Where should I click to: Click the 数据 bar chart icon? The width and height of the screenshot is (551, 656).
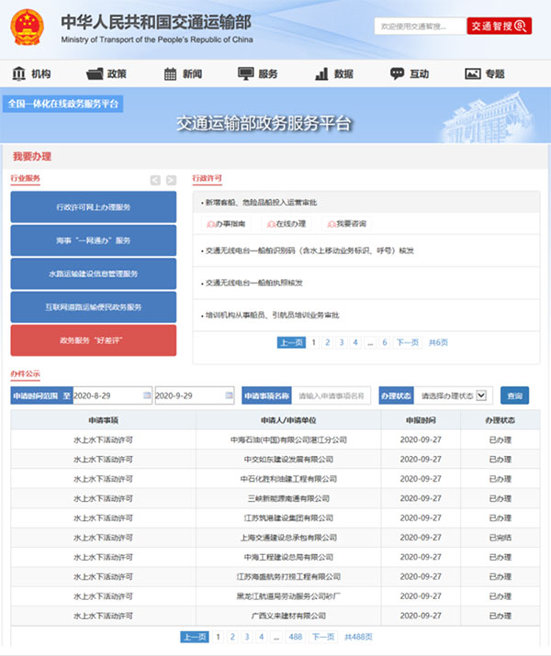pos(320,73)
